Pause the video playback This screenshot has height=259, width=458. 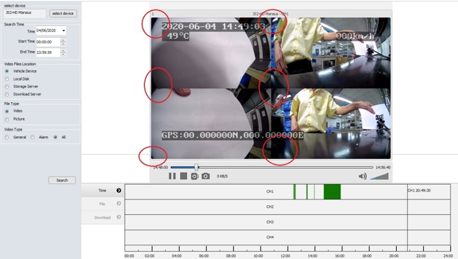tap(172, 176)
